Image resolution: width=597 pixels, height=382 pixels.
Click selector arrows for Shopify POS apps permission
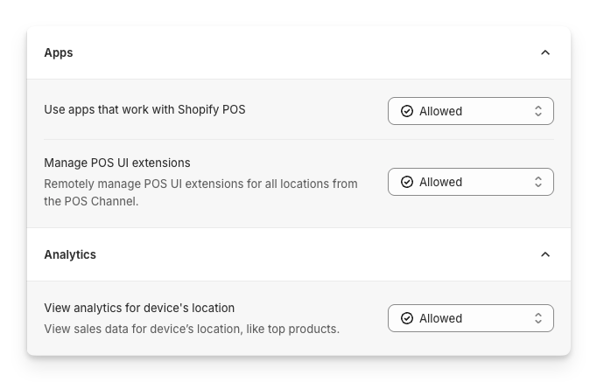click(x=538, y=111)
